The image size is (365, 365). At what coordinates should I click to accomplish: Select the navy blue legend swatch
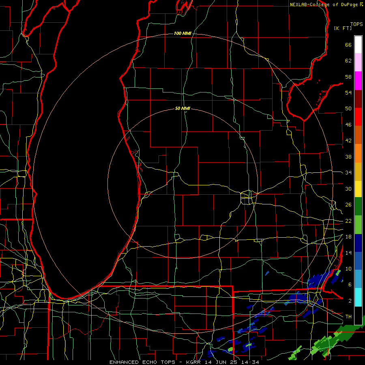coord(358,243)
